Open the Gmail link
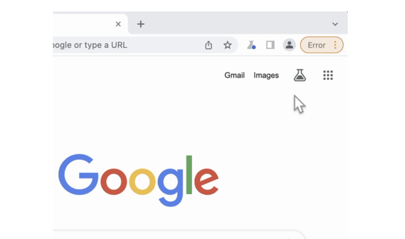 coord(234,75)
